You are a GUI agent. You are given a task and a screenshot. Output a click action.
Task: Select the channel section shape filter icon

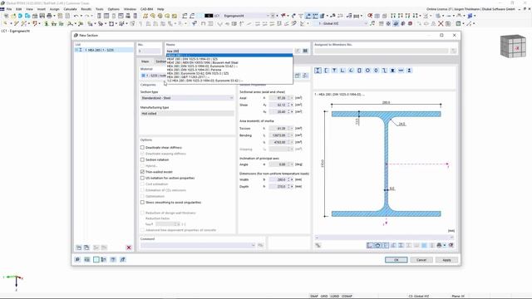(x=326, y=71)
